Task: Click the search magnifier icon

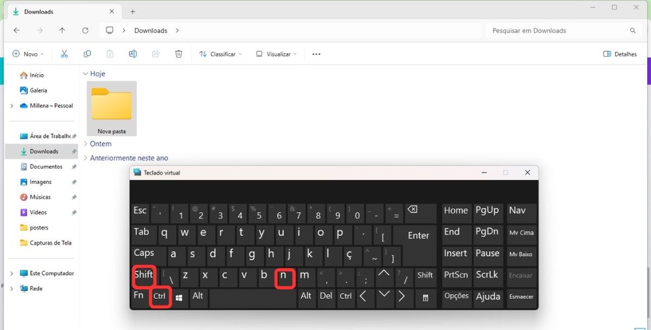Action: pos(632,30)
